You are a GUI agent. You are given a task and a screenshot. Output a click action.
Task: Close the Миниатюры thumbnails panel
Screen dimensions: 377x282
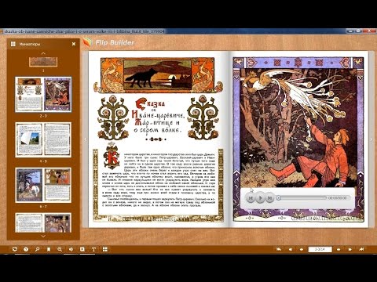(74, 44)
